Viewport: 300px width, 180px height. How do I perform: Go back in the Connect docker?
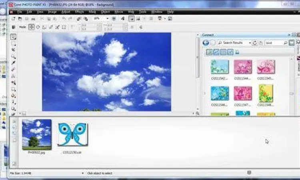coord(206,43)
